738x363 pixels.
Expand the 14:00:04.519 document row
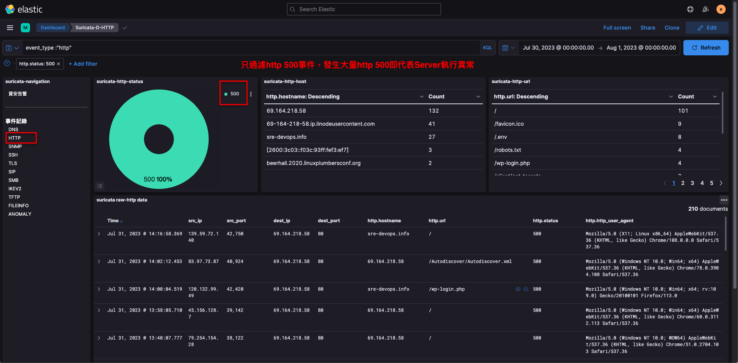99,289
